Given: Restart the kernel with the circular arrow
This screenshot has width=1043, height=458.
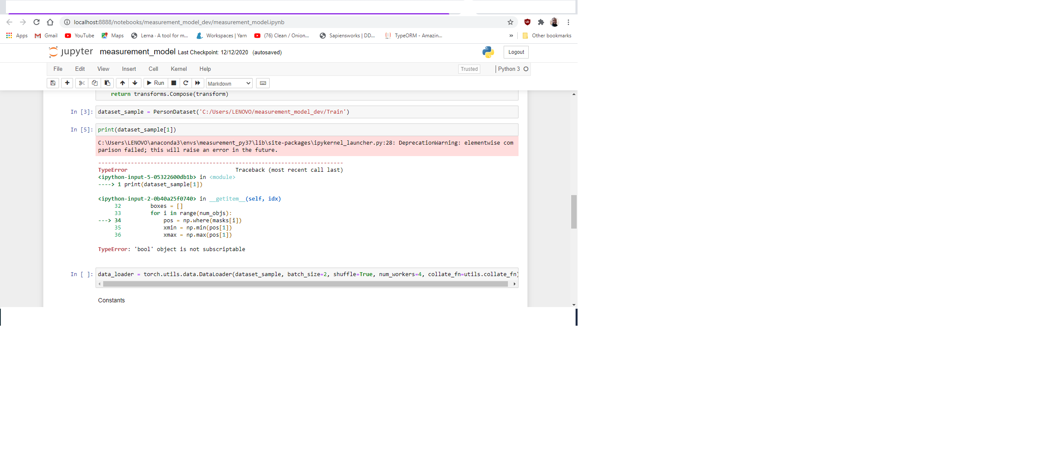Looking at the screenshot, I should click(186, 83).
